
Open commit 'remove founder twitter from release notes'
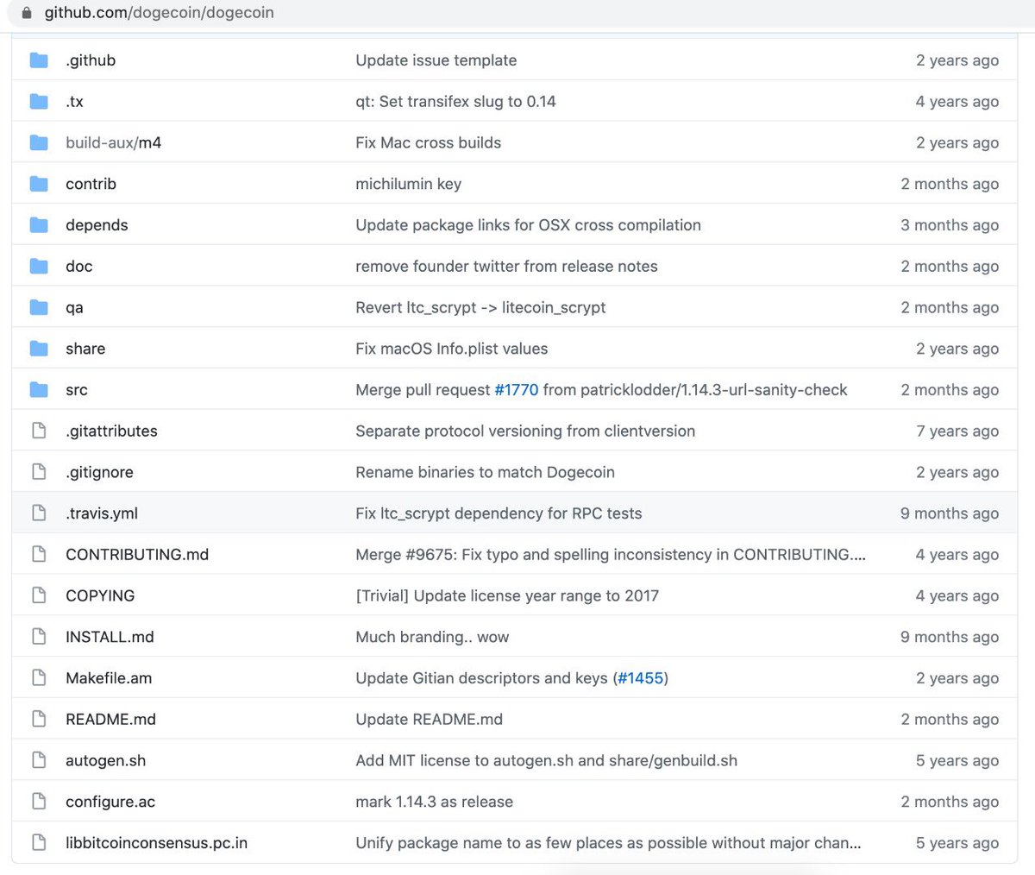[507, 267]
